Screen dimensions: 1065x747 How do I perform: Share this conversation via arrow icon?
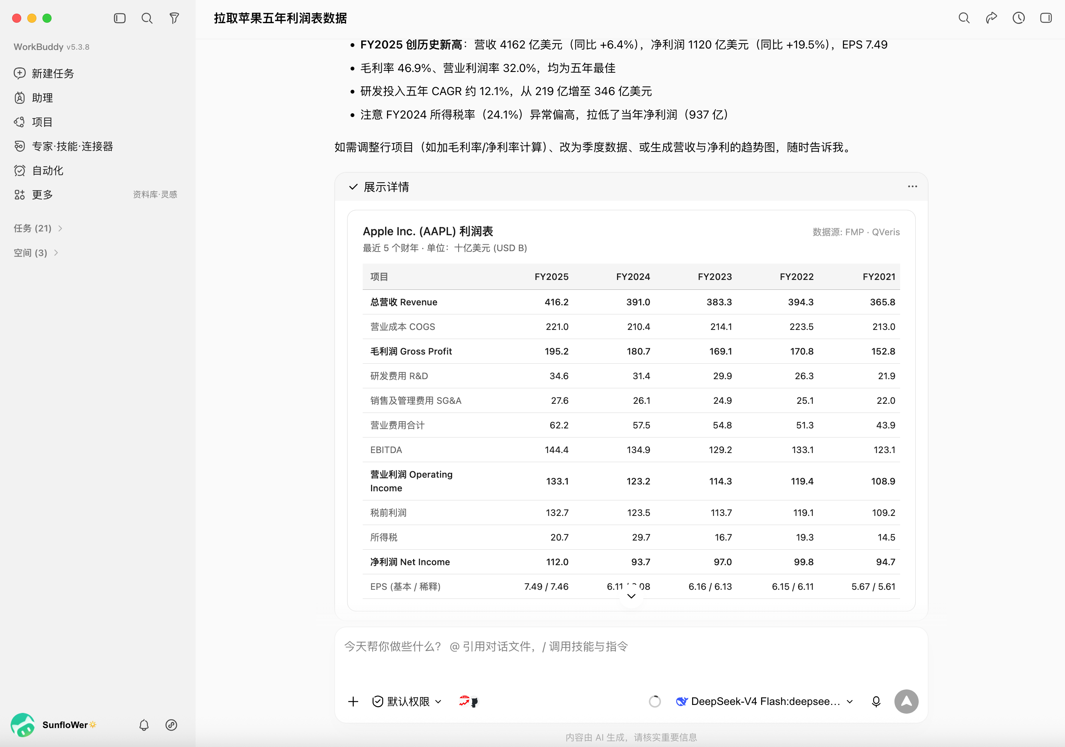(991, 18)
